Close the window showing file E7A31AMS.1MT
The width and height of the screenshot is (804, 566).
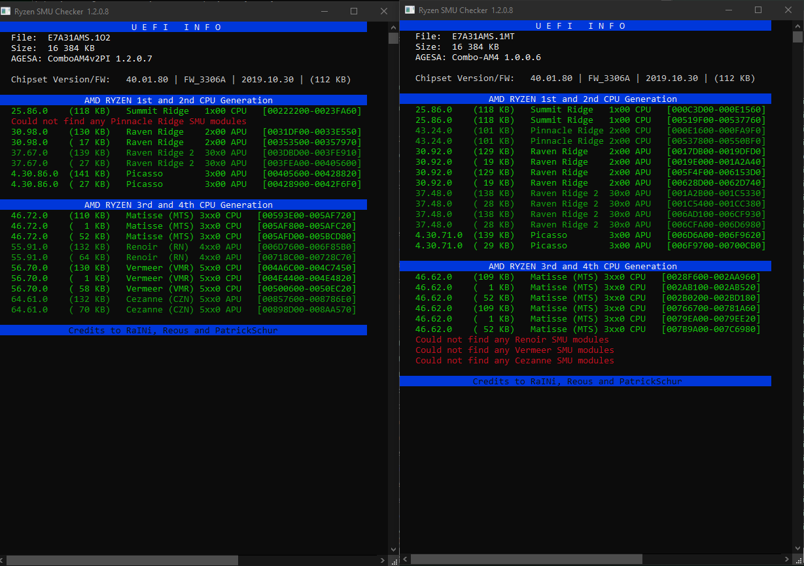pyautogui.click(x=788, y=10)
